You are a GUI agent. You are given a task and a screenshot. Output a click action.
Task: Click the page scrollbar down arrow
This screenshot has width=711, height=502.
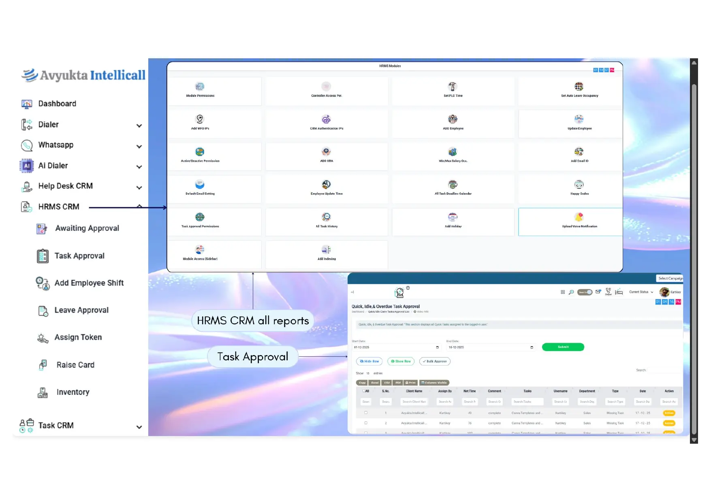point(694,440)
